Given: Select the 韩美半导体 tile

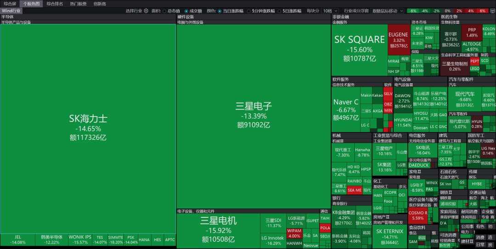Looking at the screenshot, I should pyautogui.click(x=51, y=240).
